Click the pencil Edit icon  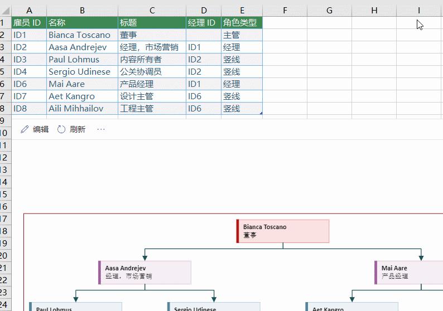point(25,129)
